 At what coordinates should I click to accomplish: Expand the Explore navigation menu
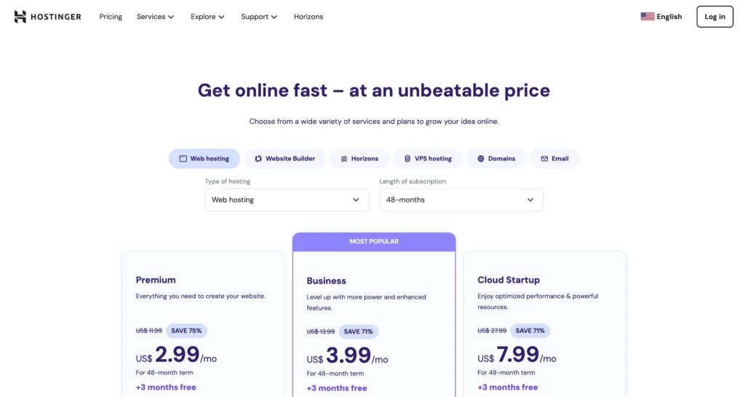point(207,17)
